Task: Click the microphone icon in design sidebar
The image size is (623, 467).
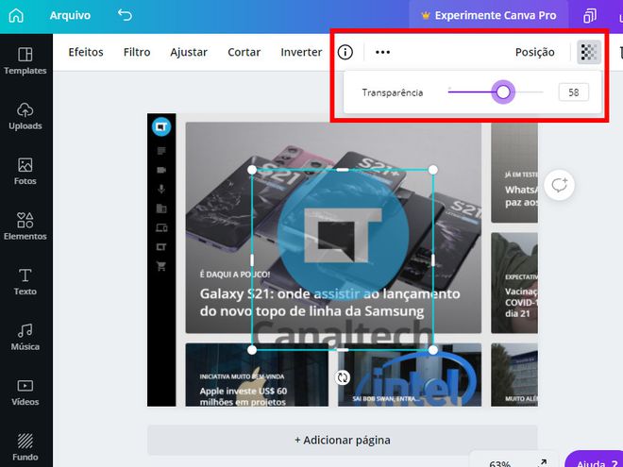Action: pyautogui.click(x=161, y=189)
